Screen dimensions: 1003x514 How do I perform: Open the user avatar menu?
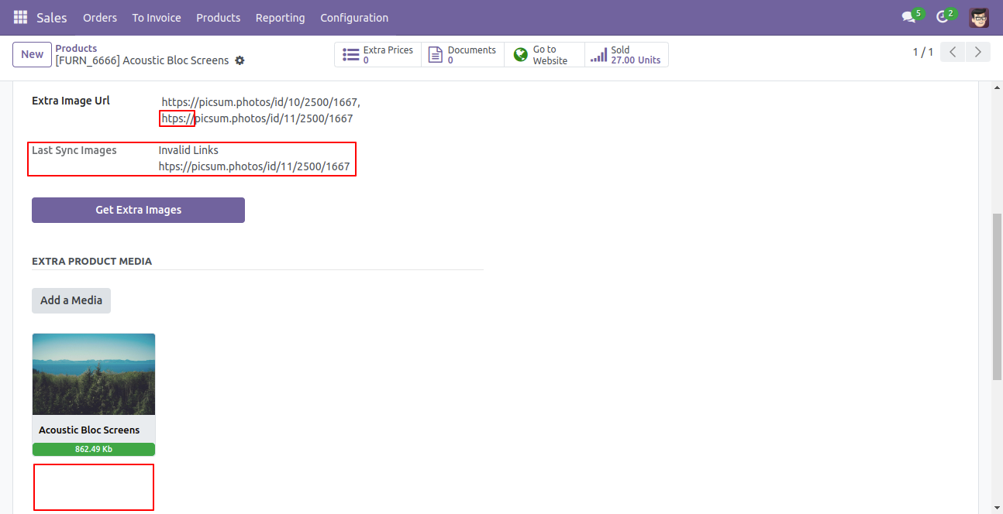tap(979, 17)
